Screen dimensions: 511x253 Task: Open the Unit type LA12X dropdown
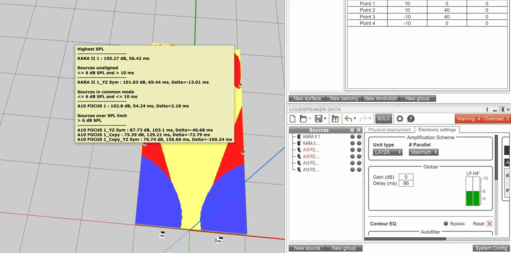(x=388, y=152)
